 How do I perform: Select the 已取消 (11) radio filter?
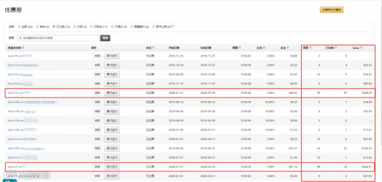pyautogui.click(x=91, y=27)
